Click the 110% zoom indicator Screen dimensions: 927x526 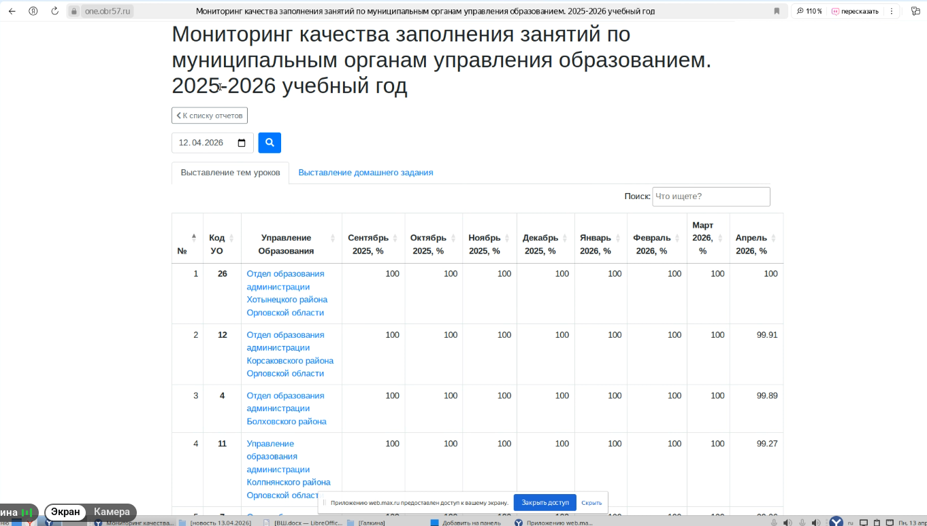(809, 12)
